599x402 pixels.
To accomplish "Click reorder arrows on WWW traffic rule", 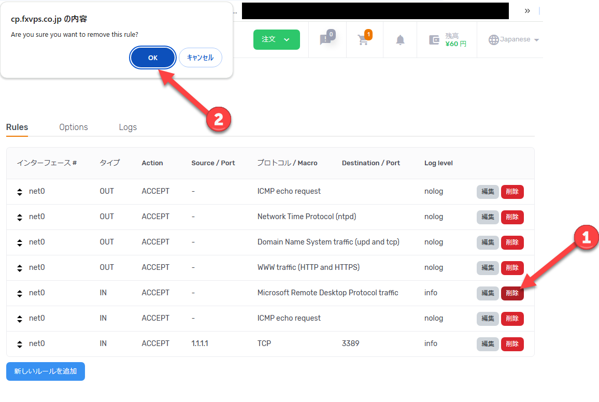I will pyautogui.click(x=20, y=268).
